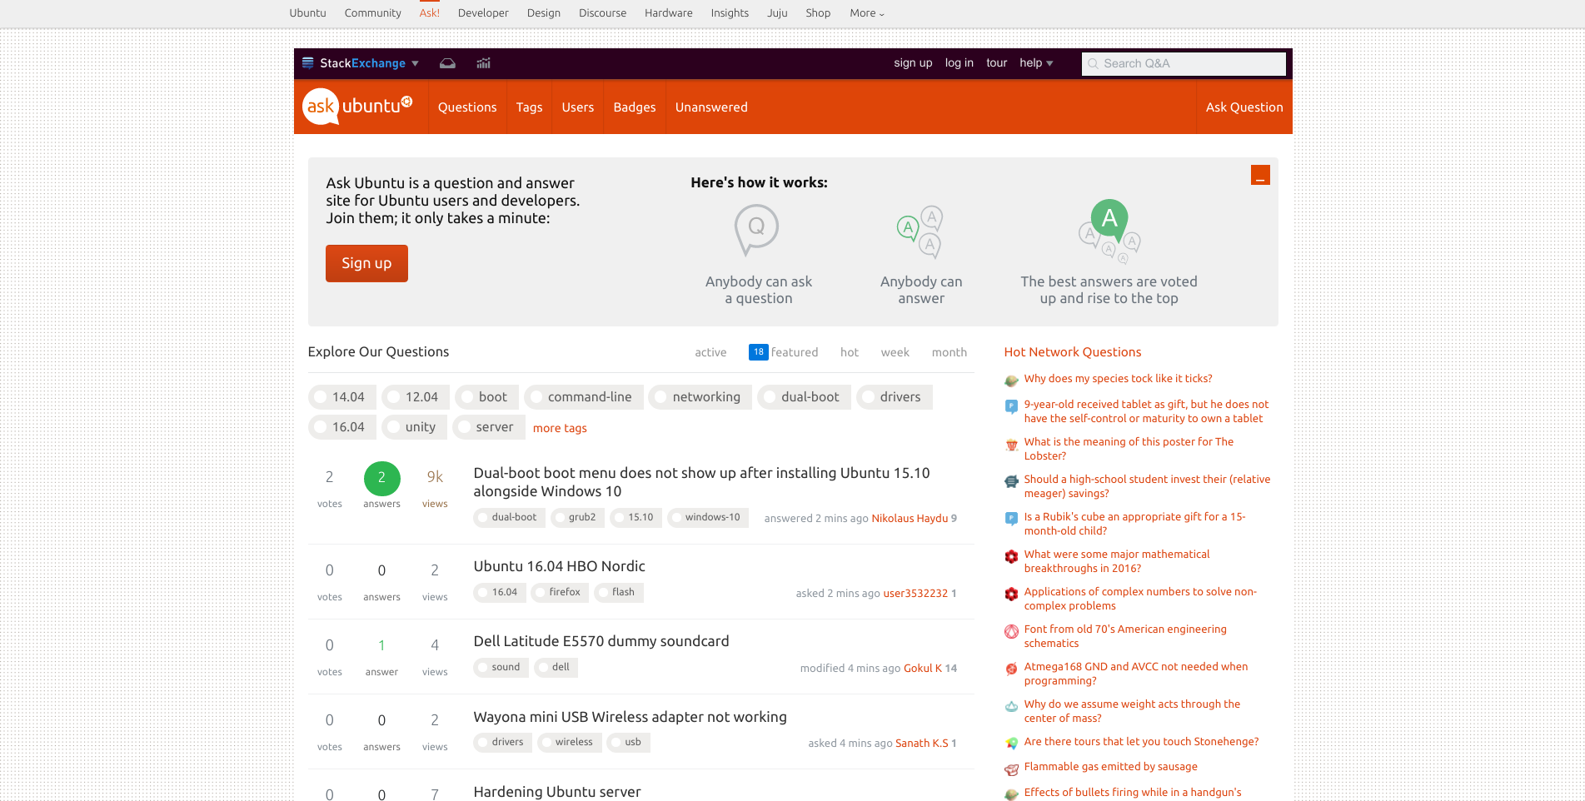
Task: Open 'Dell Latitude E5570 dummy soundcard' question
Action: click(601, 641)
